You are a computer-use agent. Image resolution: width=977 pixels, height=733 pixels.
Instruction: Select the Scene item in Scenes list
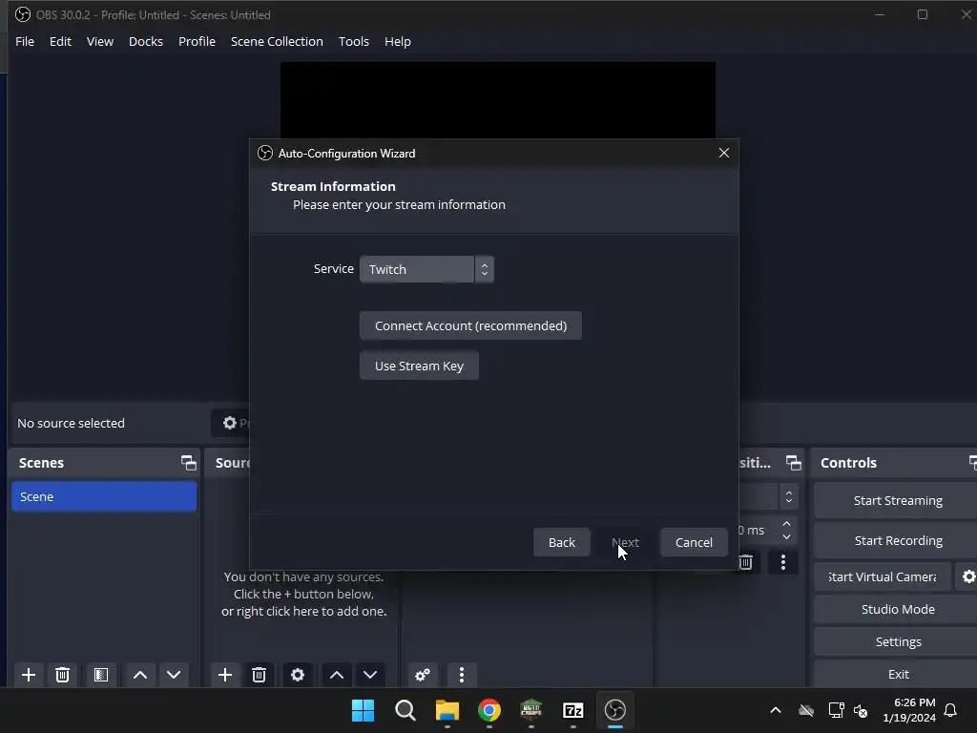pos(104,496)
